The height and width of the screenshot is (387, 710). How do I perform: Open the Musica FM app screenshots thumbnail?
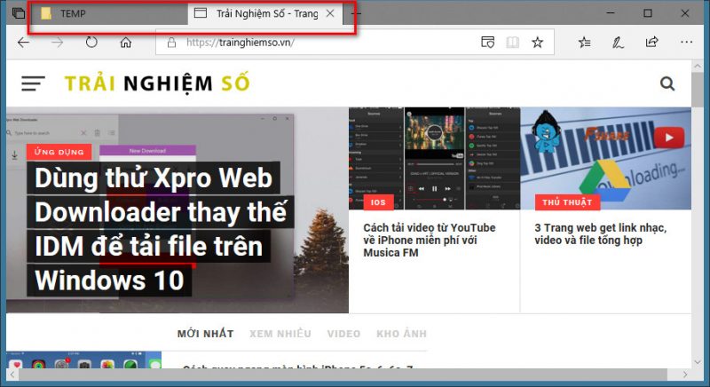coord(434,158)
